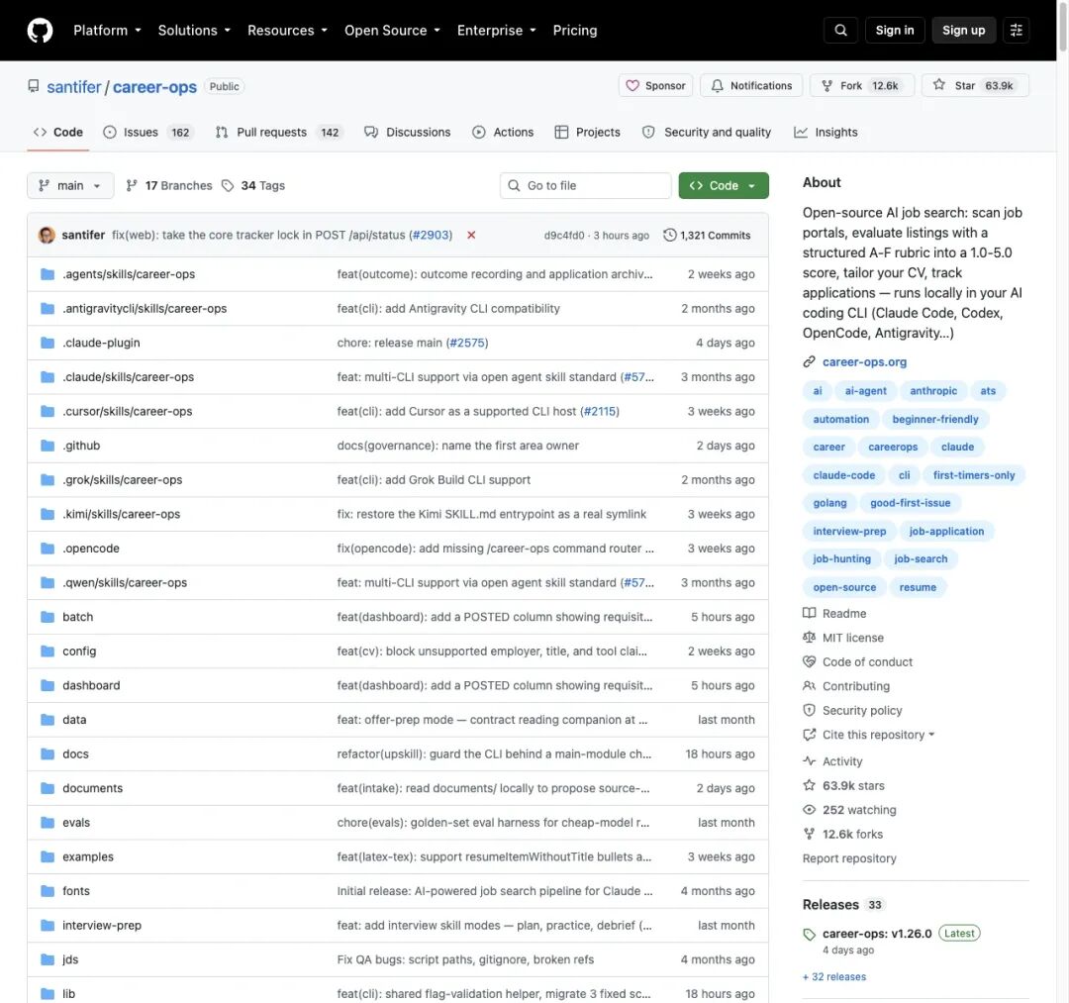The height and width of the screenshot is (1003, 1069).
Task: Switch to the Discussions tab
Action: 408,132
